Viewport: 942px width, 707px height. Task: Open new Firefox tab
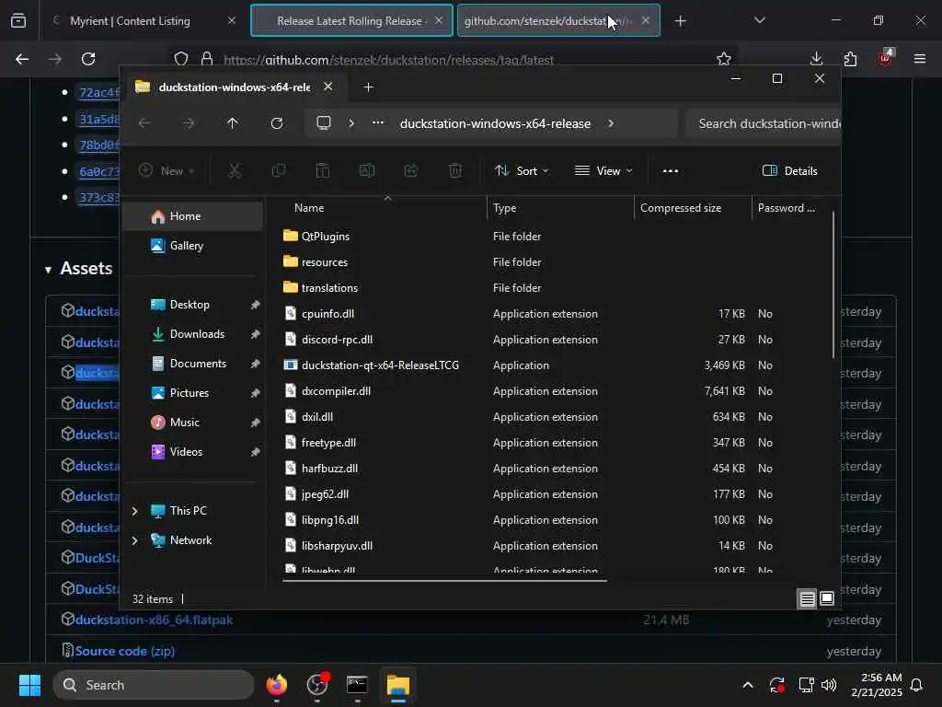coord(680,21)
